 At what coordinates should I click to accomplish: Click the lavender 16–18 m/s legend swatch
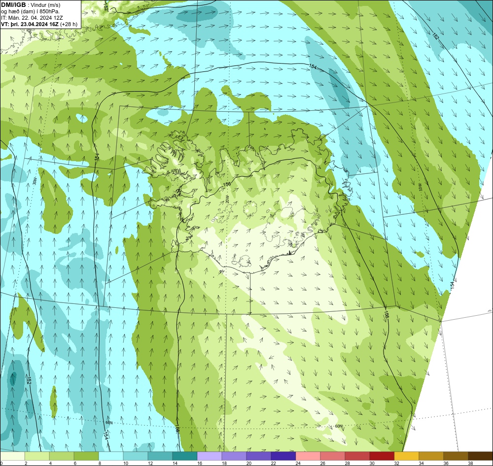click(210, 456)
